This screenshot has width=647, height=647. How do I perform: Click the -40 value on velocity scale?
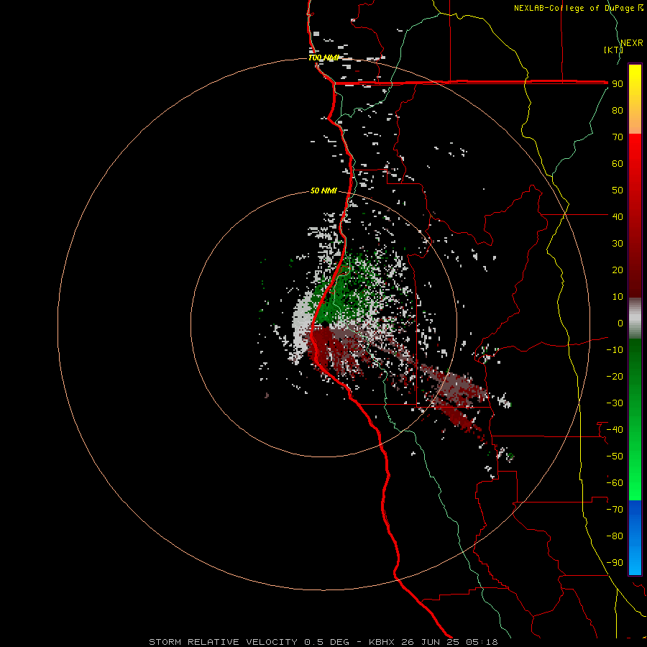tap(615, 430)
